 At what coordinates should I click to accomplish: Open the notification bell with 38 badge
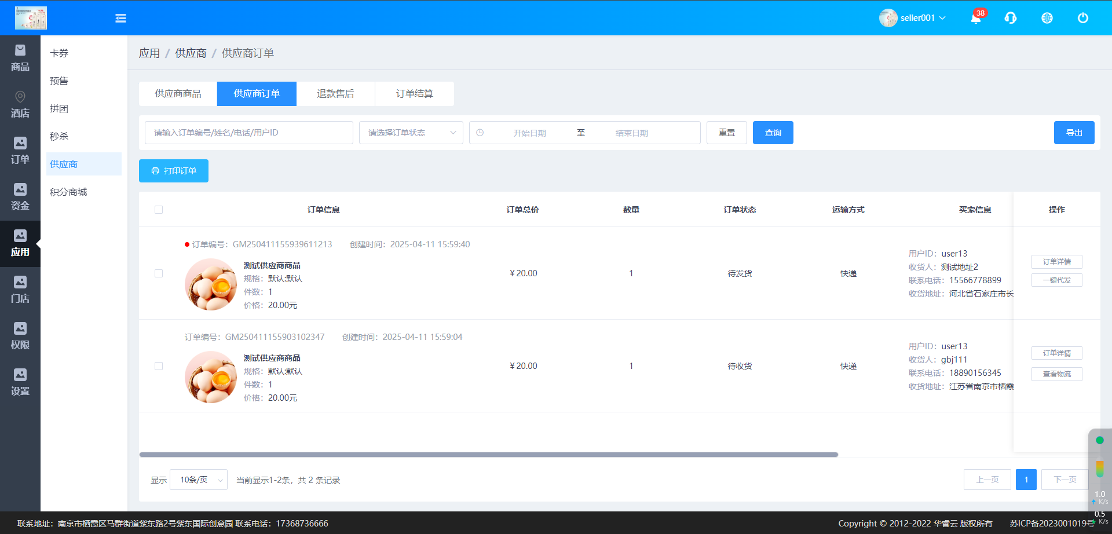[x=976, y=19]
